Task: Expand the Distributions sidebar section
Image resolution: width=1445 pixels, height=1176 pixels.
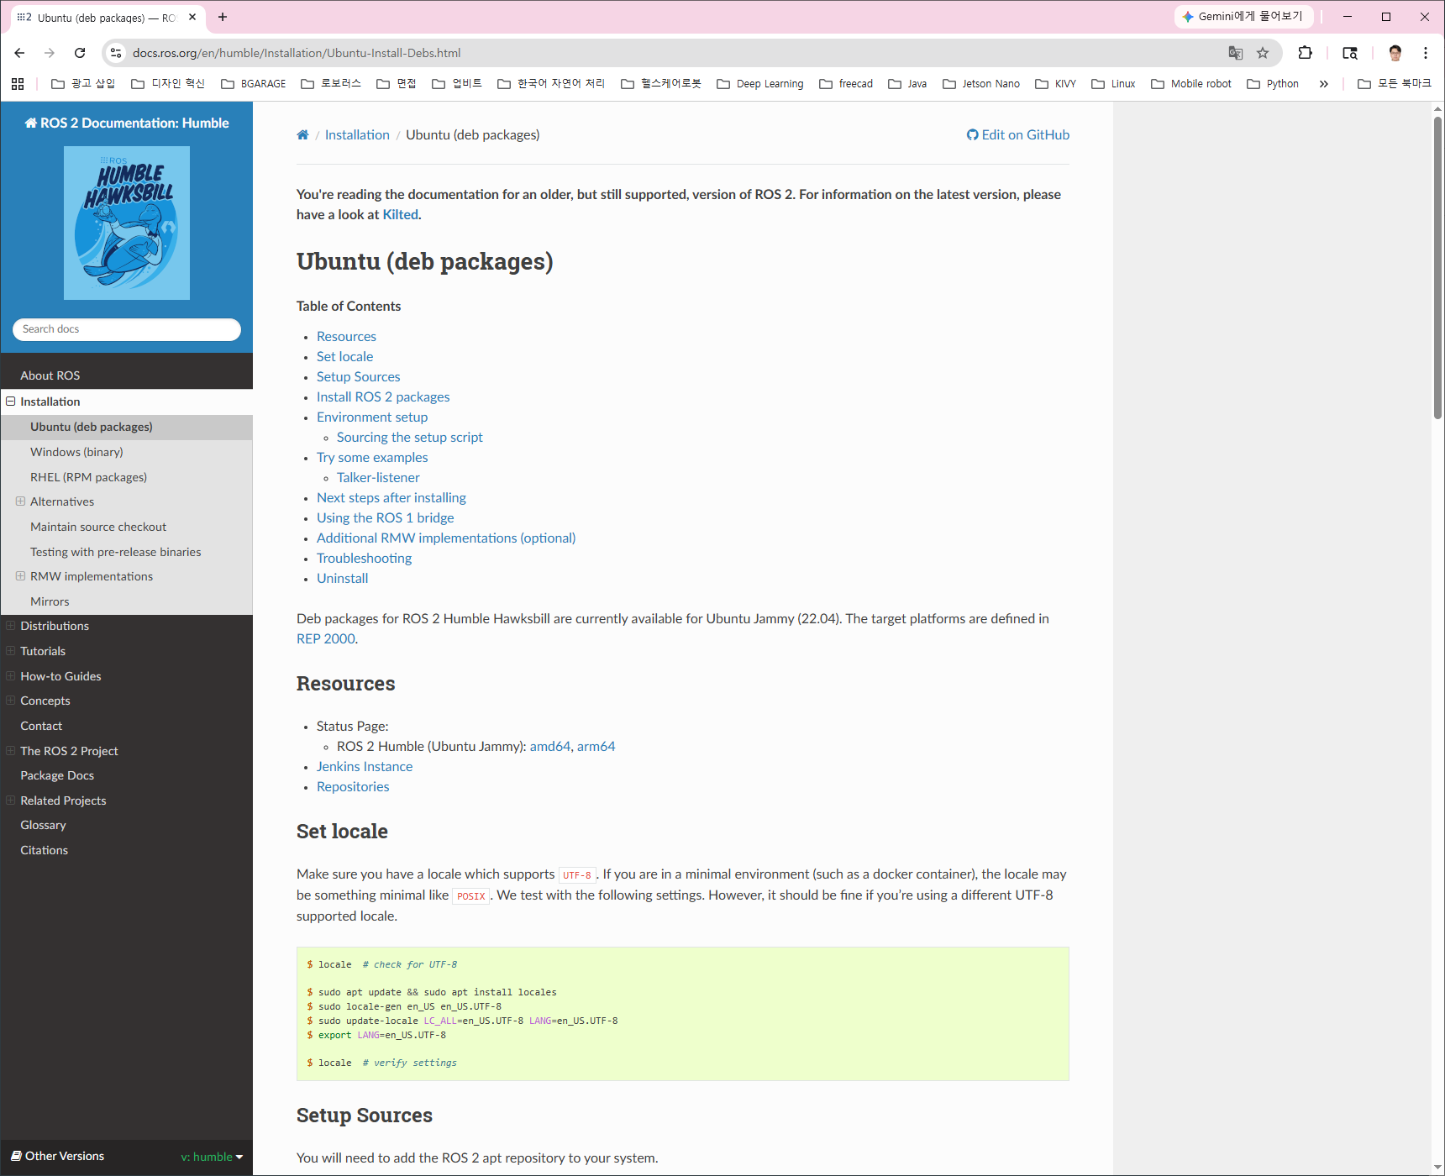Action: coord(10,626)
